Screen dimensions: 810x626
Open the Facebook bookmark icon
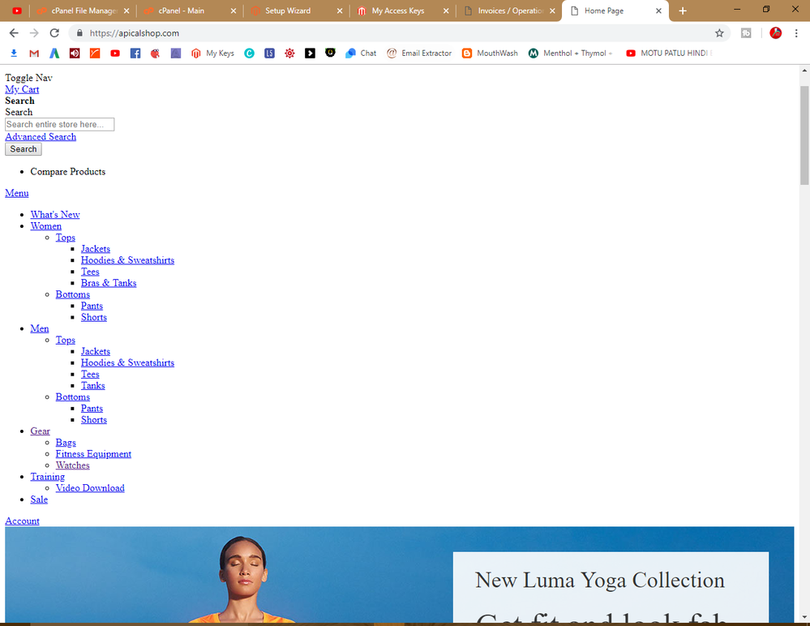click(x=135, y=54)
